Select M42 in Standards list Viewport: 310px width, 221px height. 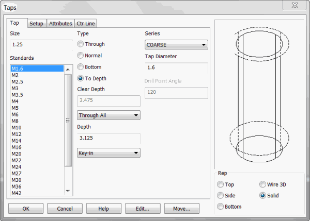pyautogui.click(x=37, y=193)
